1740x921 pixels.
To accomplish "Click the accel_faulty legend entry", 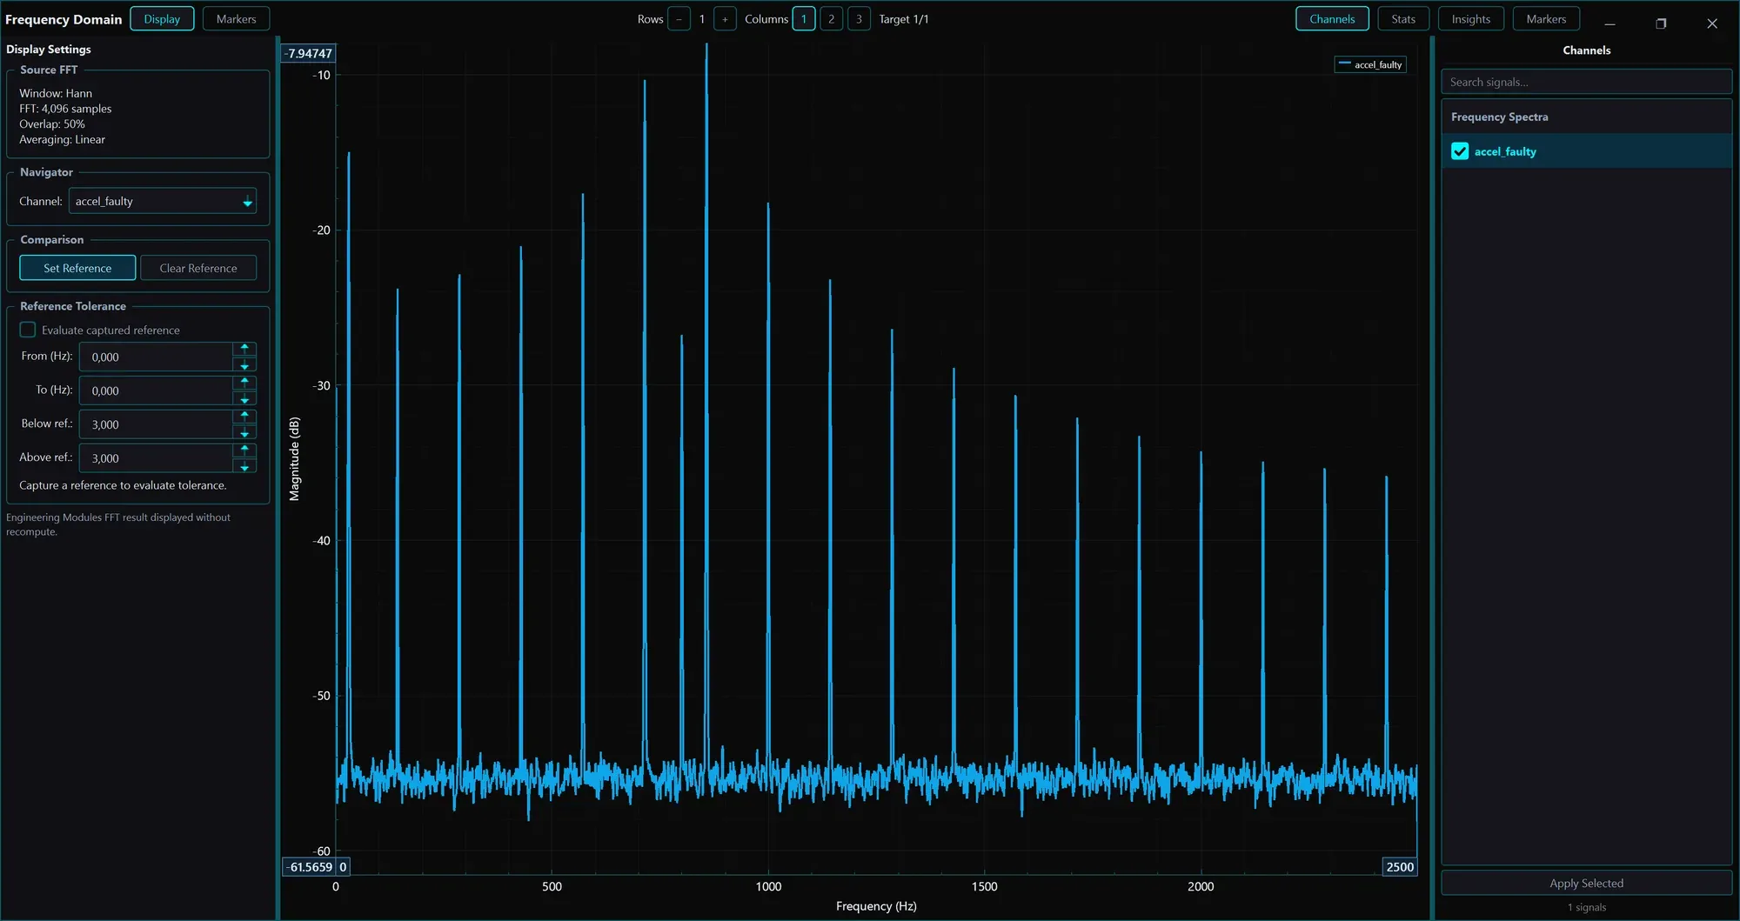I will point(1370,64).
